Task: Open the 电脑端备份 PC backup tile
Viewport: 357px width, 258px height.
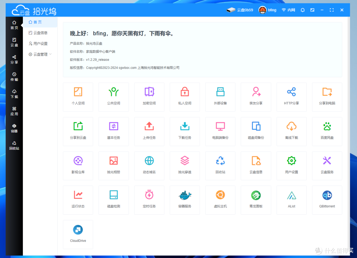Action: (x=220, y=131)
